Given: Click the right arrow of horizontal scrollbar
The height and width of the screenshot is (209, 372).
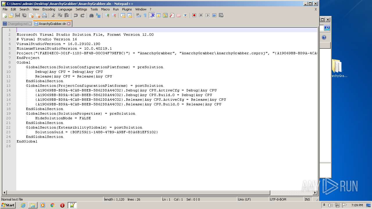Looking at the screenshot, I should (315, 192).
